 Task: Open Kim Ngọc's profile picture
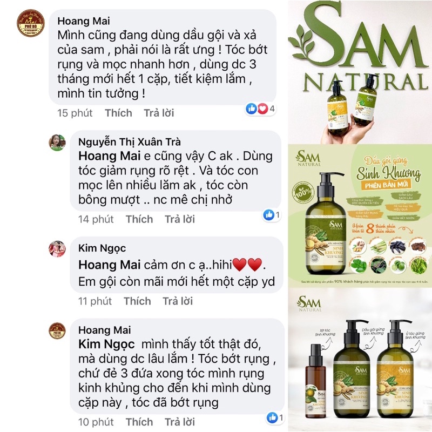point(57,249)
